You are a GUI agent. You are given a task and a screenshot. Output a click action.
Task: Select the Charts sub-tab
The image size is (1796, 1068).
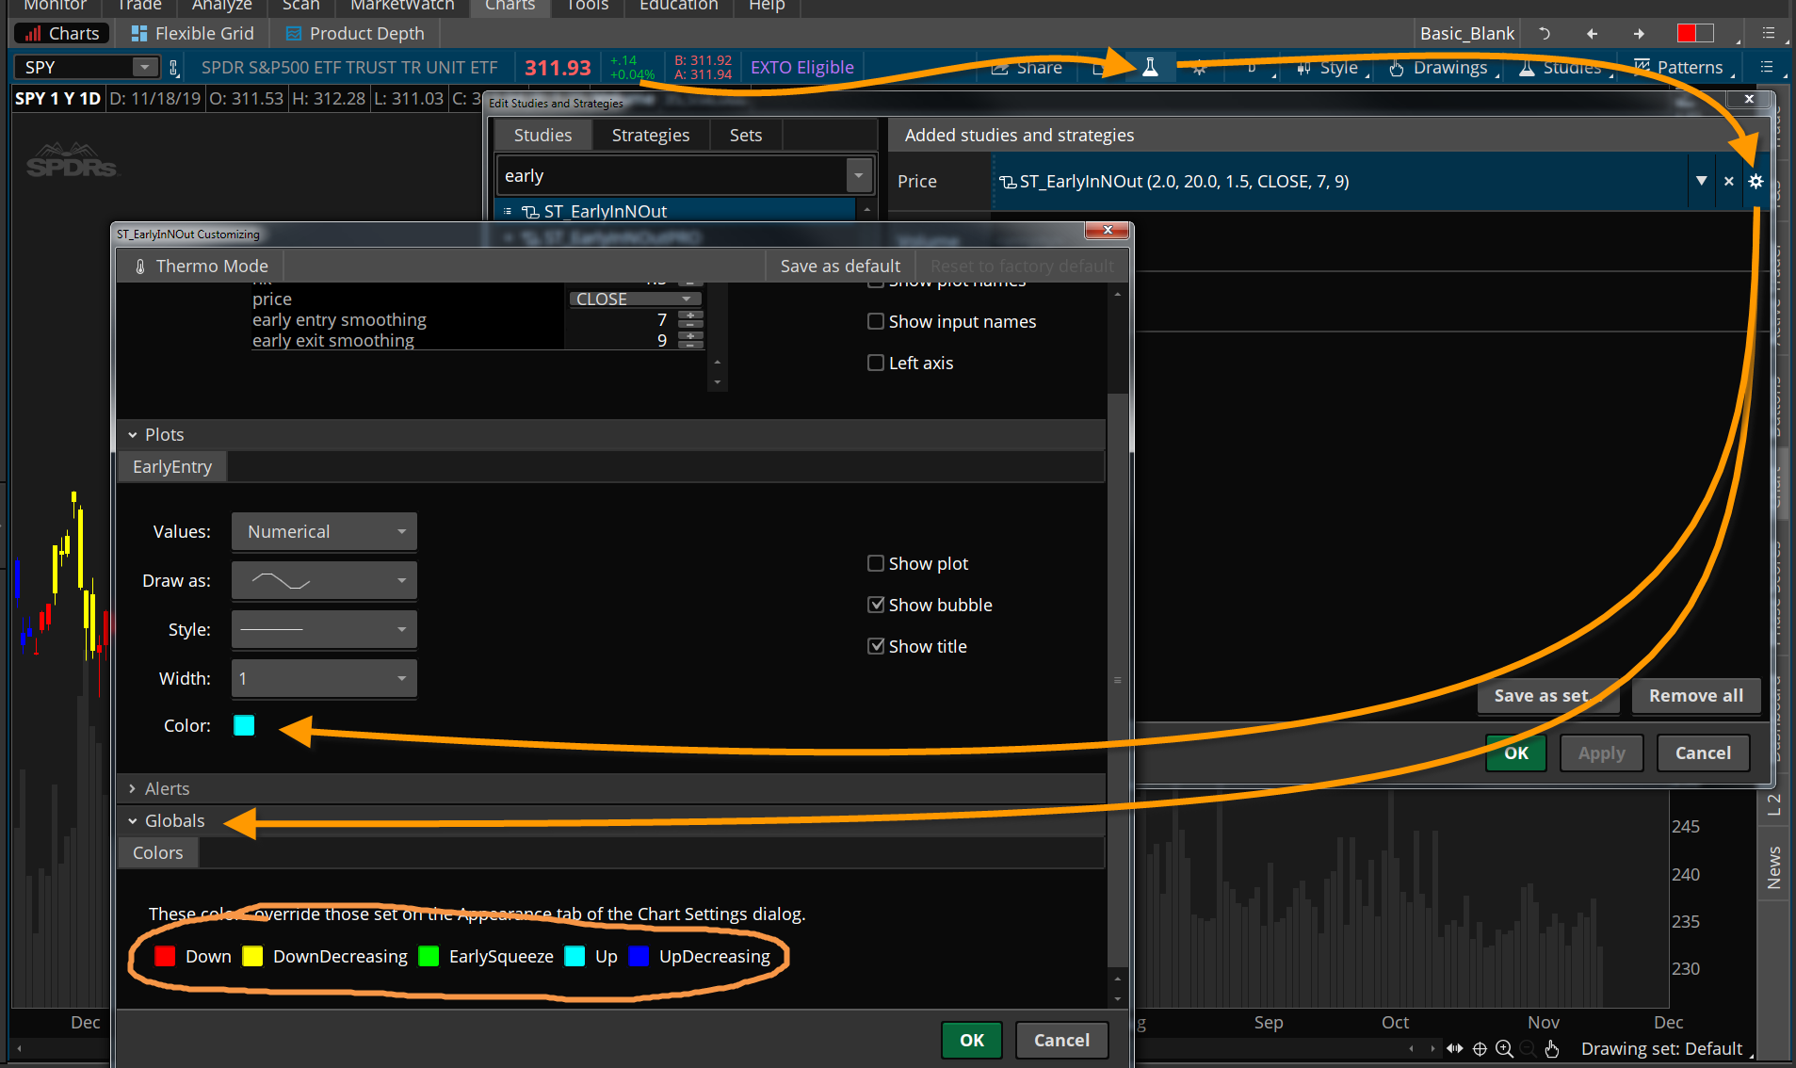point(62,33)
